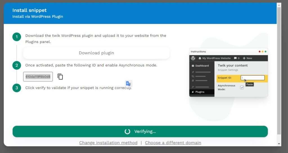This screenshot has width=288, height=153.
Task: Click the dialog scrollbar down arrow
Action: [x=279, y=144]
